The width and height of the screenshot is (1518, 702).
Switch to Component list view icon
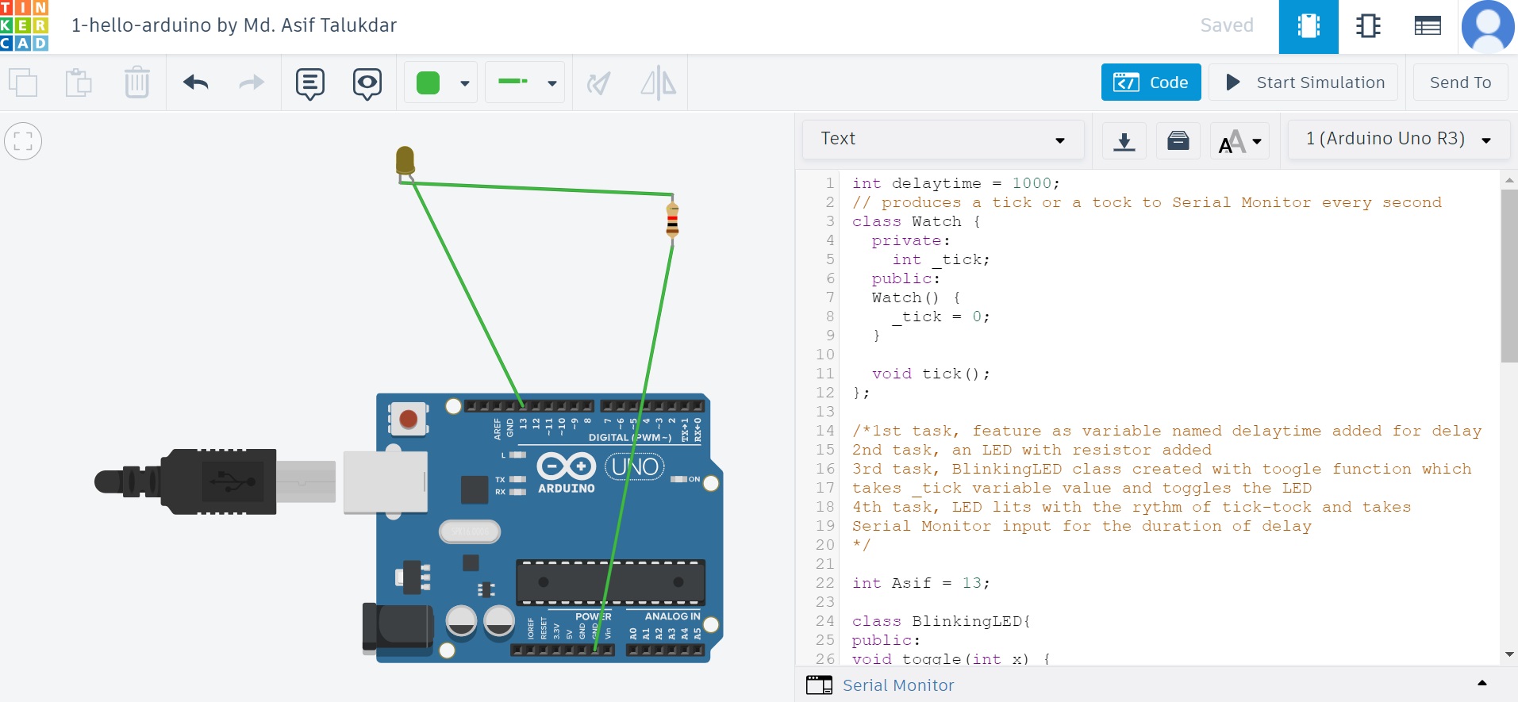coord(1428,26)
